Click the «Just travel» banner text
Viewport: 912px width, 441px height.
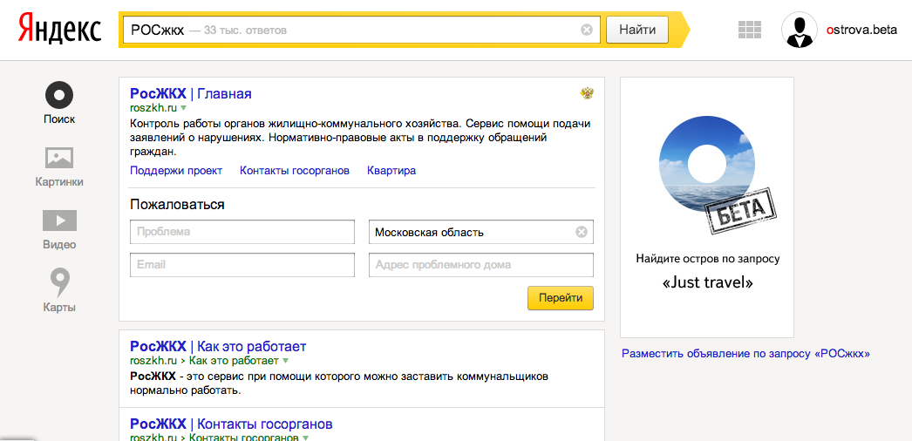(x=707, y=283)
